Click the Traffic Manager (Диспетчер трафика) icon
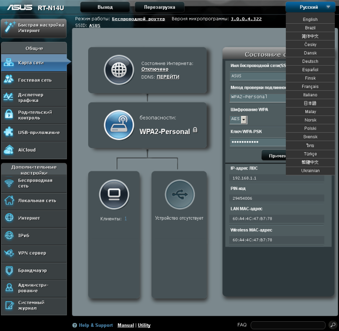Image resolution: width=339 pixels, height=331 pixels. click(x=8, y=96)
